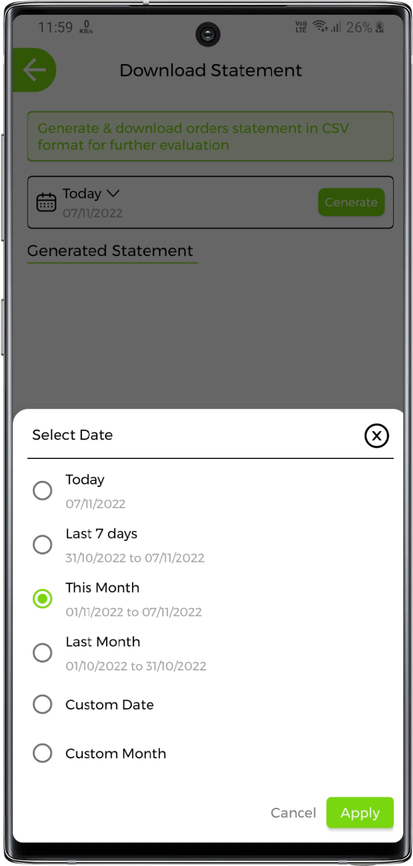Tap the CSV statement info banner
Screen dimensions: 413x866
210,136
